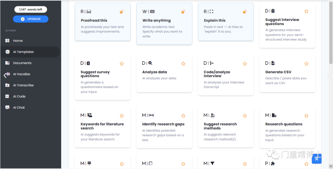
Task: Unfavorite the Proofread this template star
Action: (x=121, y=12)
